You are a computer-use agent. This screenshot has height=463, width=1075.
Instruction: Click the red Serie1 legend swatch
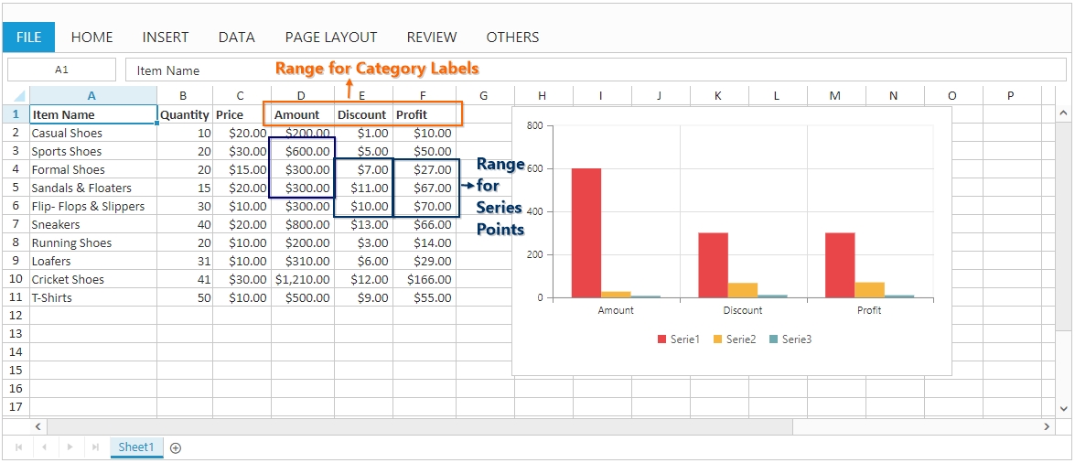tap(661, 339)
